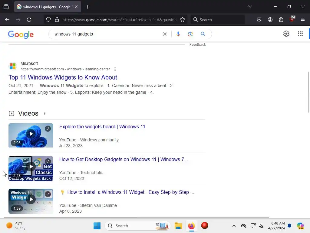Open the clock showing 8:48 AM

point(276,226)
